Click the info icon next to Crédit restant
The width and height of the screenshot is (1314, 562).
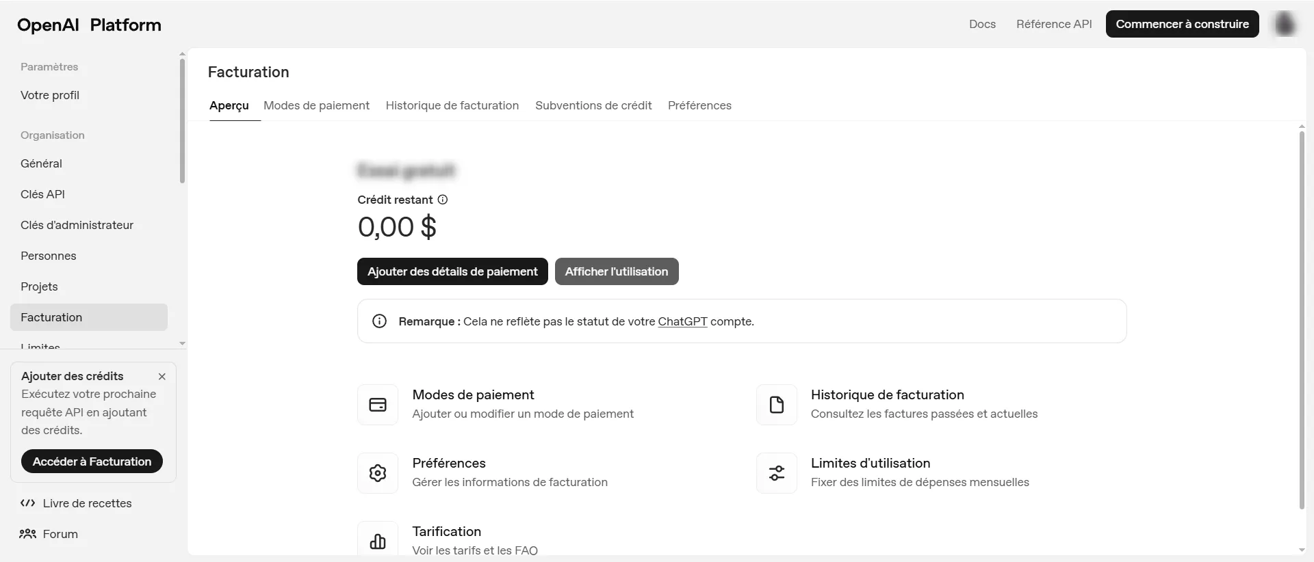click(x=443, y=200)
